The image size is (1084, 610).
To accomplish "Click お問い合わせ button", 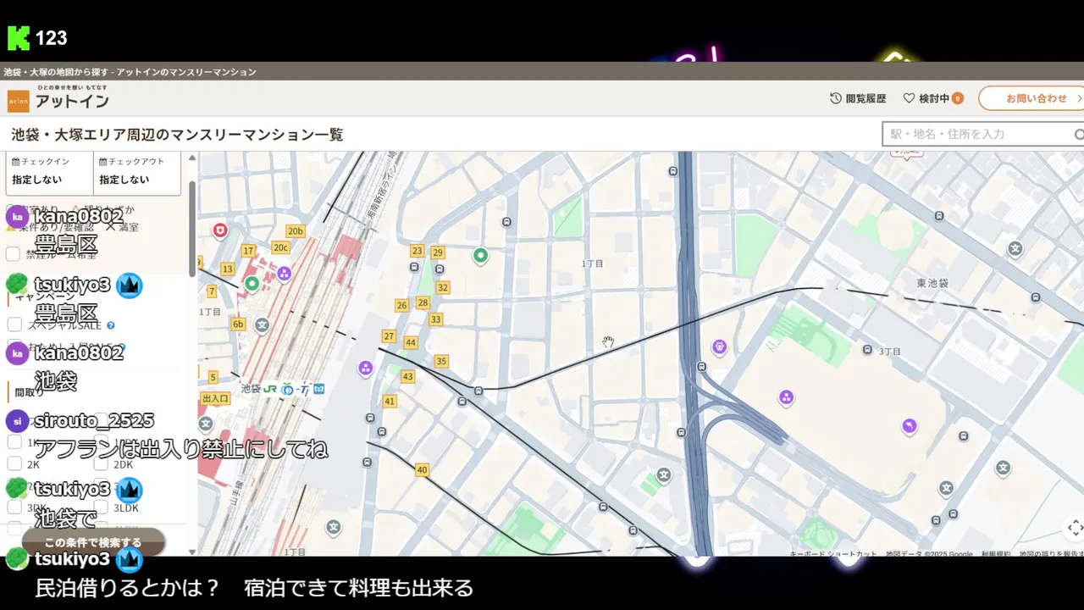I will 1031,98.
